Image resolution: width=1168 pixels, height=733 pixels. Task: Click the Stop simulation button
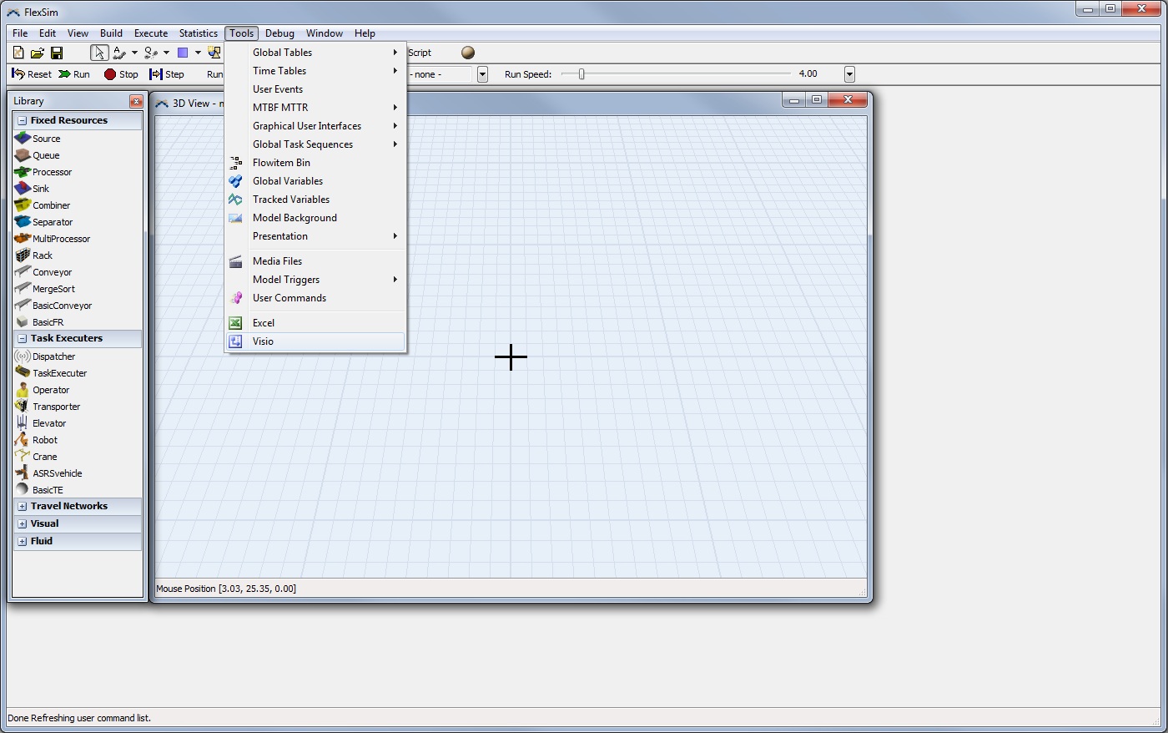[121, 74]
